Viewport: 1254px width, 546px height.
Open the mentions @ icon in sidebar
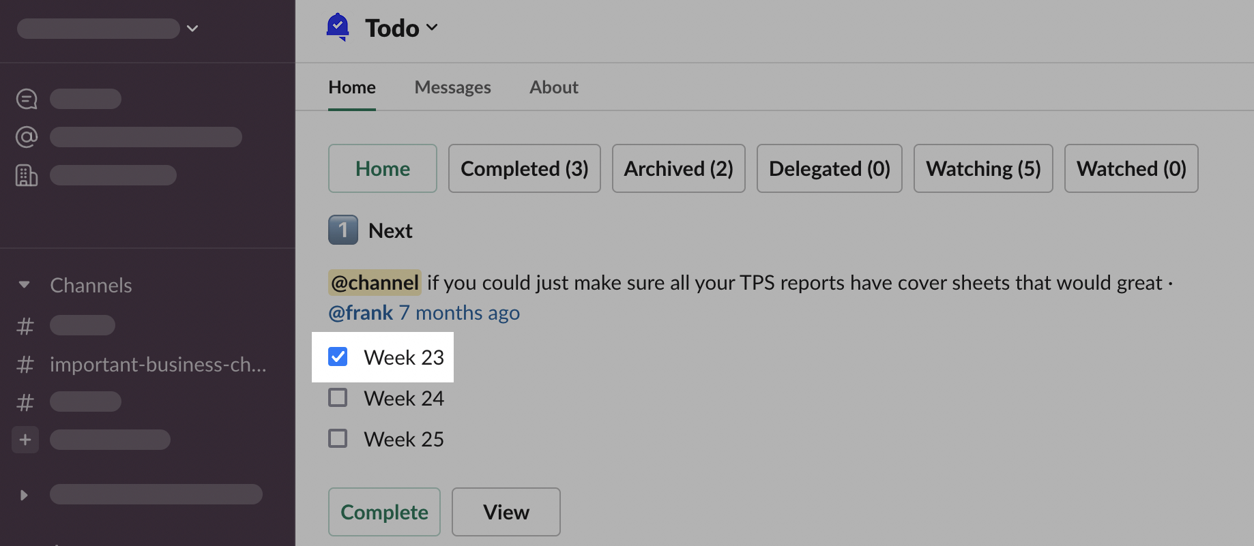coord(27,137)
